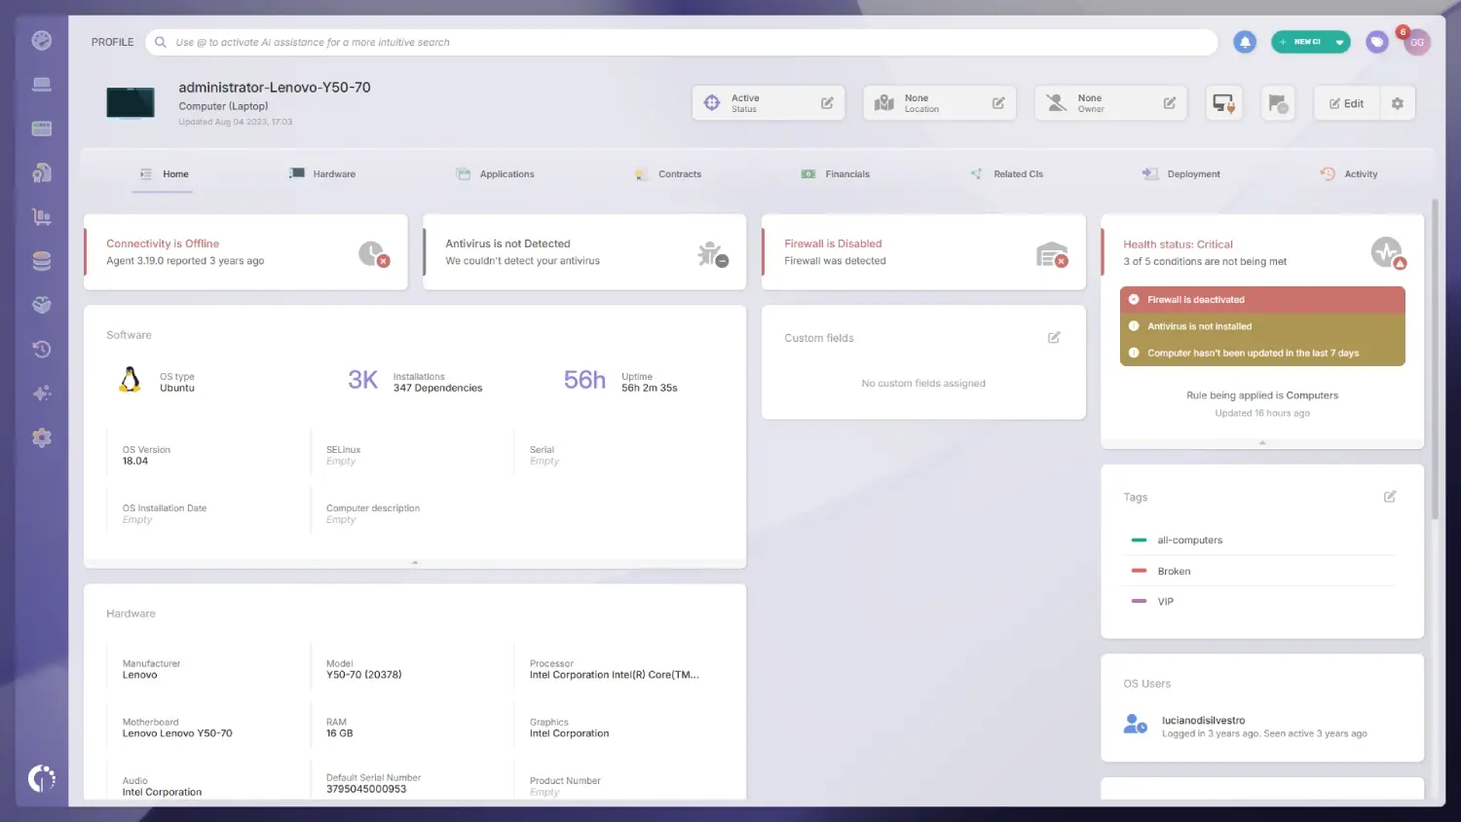Click the page vertical scrollbar
The width and height of the screenshot is (1461, 822).
(x=1435, y=360)
